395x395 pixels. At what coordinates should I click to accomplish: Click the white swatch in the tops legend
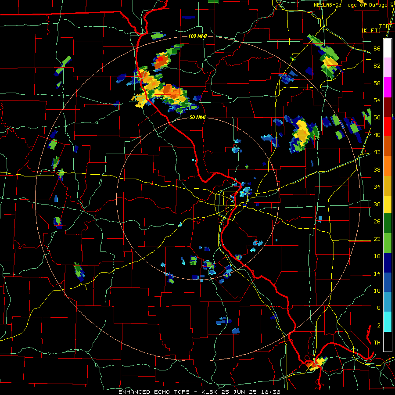pos(388,48)
